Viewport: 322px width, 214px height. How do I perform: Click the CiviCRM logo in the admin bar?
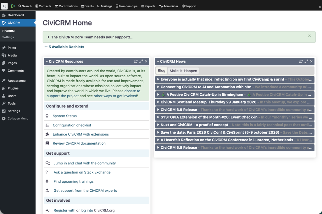(x=12, y=5)
